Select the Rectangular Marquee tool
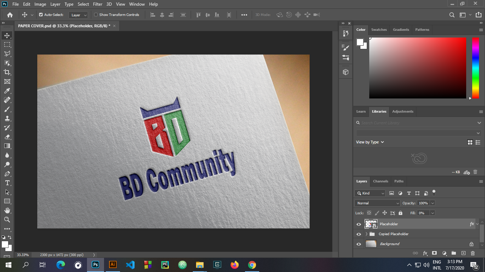This screenshot has height=272, width=485. [x=7, y=45]
